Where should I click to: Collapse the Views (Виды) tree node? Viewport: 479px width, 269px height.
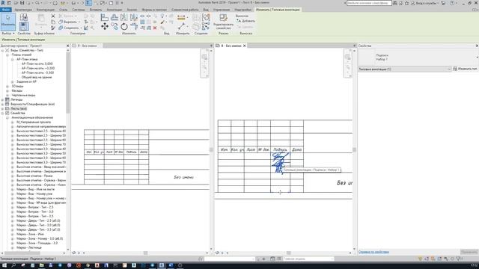click(2, 50)
